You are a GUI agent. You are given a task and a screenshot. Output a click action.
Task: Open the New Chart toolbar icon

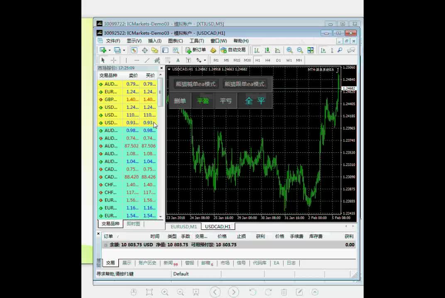tap(103, 50)
